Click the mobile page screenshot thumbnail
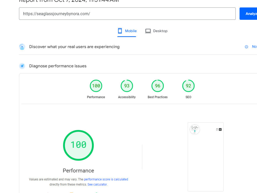Viewport: 257px width, 193px height. pyautogui.click(x=206, y=157)
